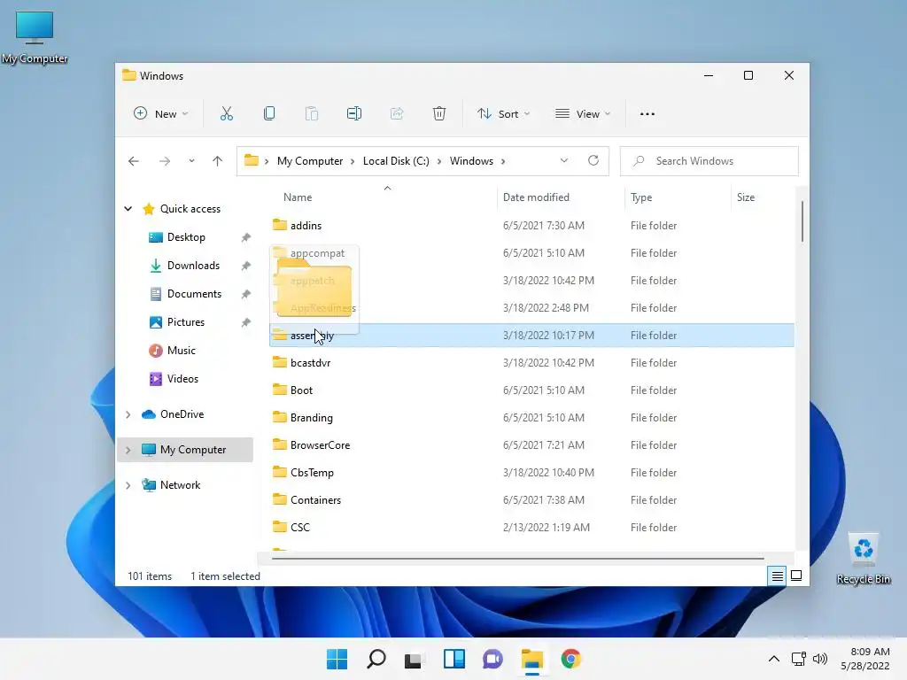Collapse the Quick access tree

pos(128,209)
